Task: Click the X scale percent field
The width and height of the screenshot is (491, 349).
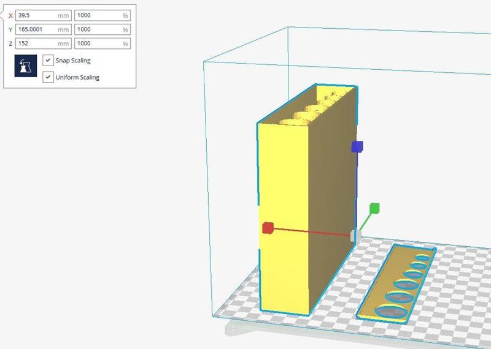Action: (102, 15)
